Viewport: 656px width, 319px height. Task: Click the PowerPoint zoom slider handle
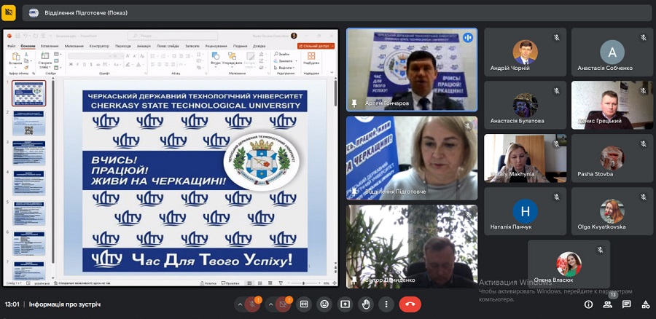[x=303, y=283]
